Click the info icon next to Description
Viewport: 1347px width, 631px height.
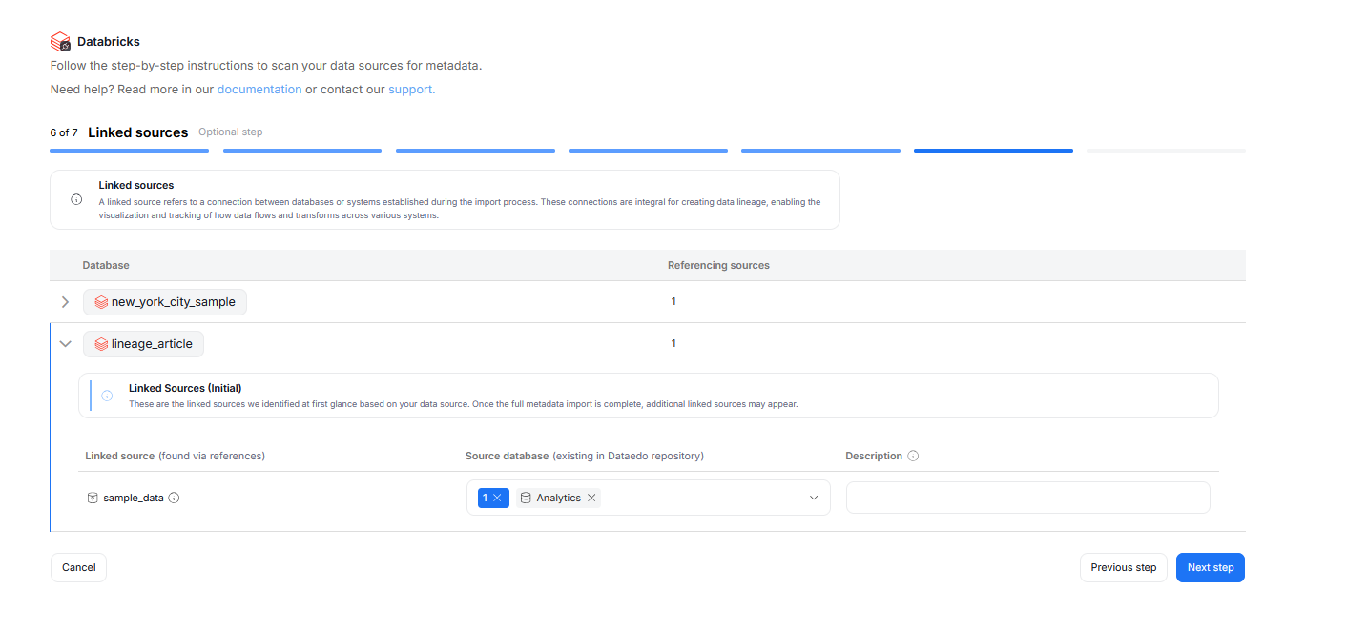tap(913, 457)
